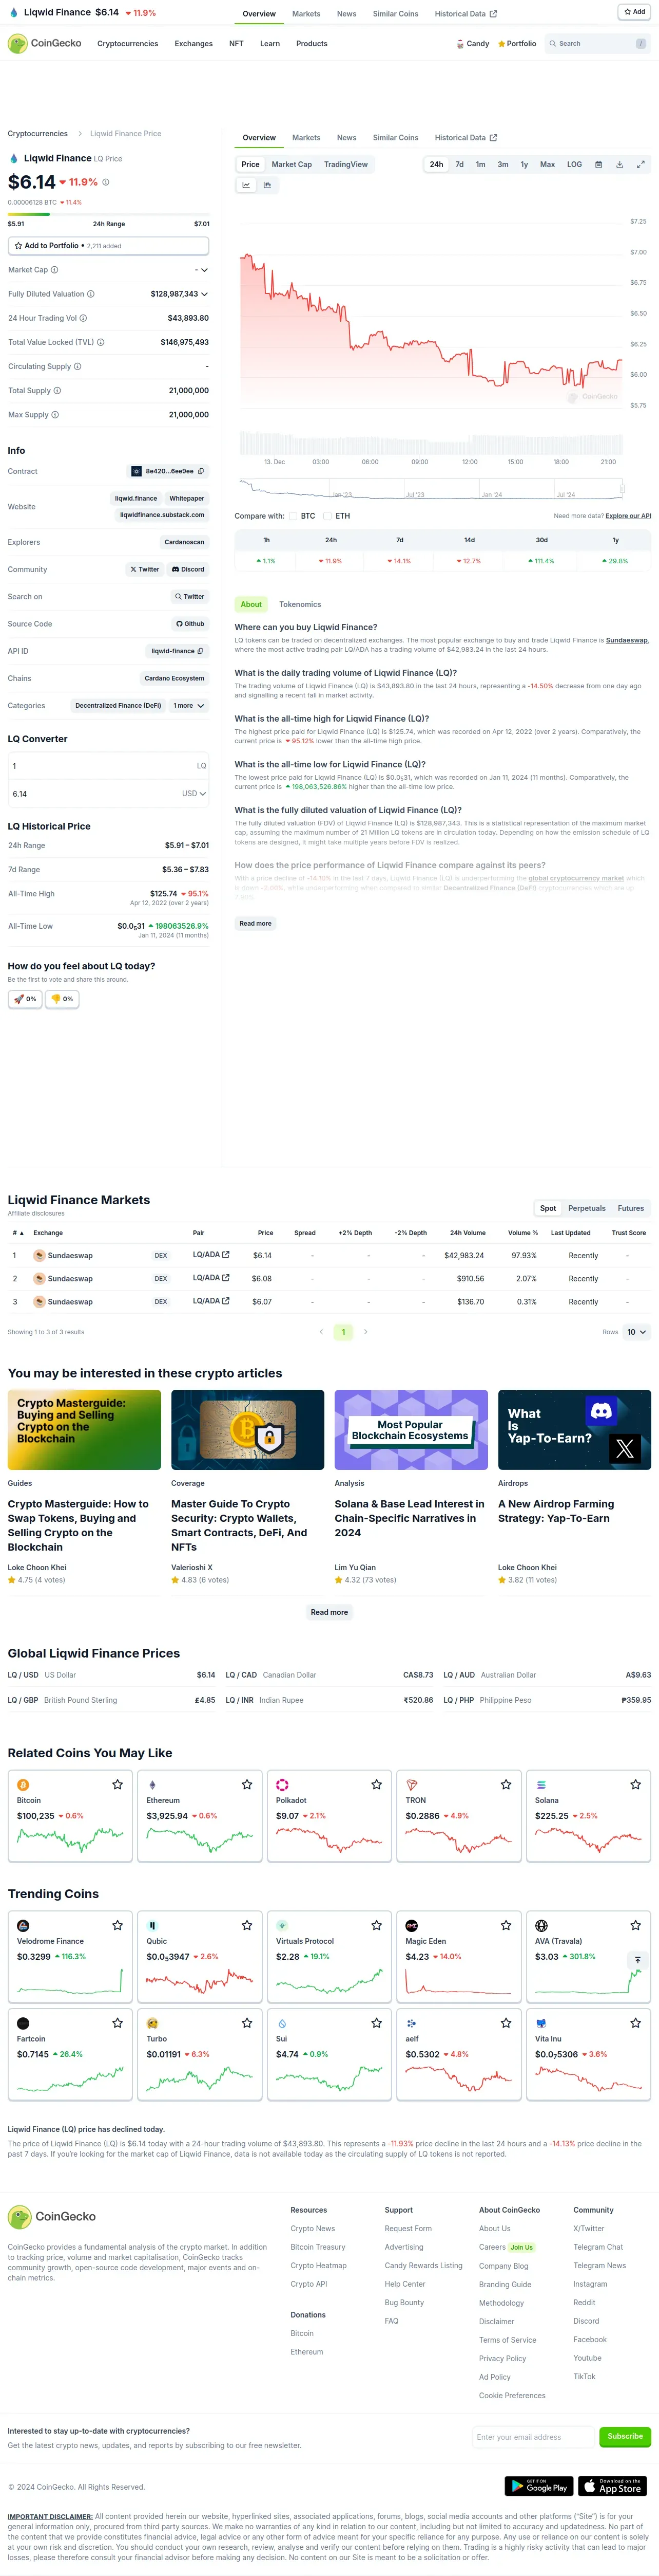The image size is (659, 2576).
Task: Open the Discord button in the Community row
Action: pos(188,569)
